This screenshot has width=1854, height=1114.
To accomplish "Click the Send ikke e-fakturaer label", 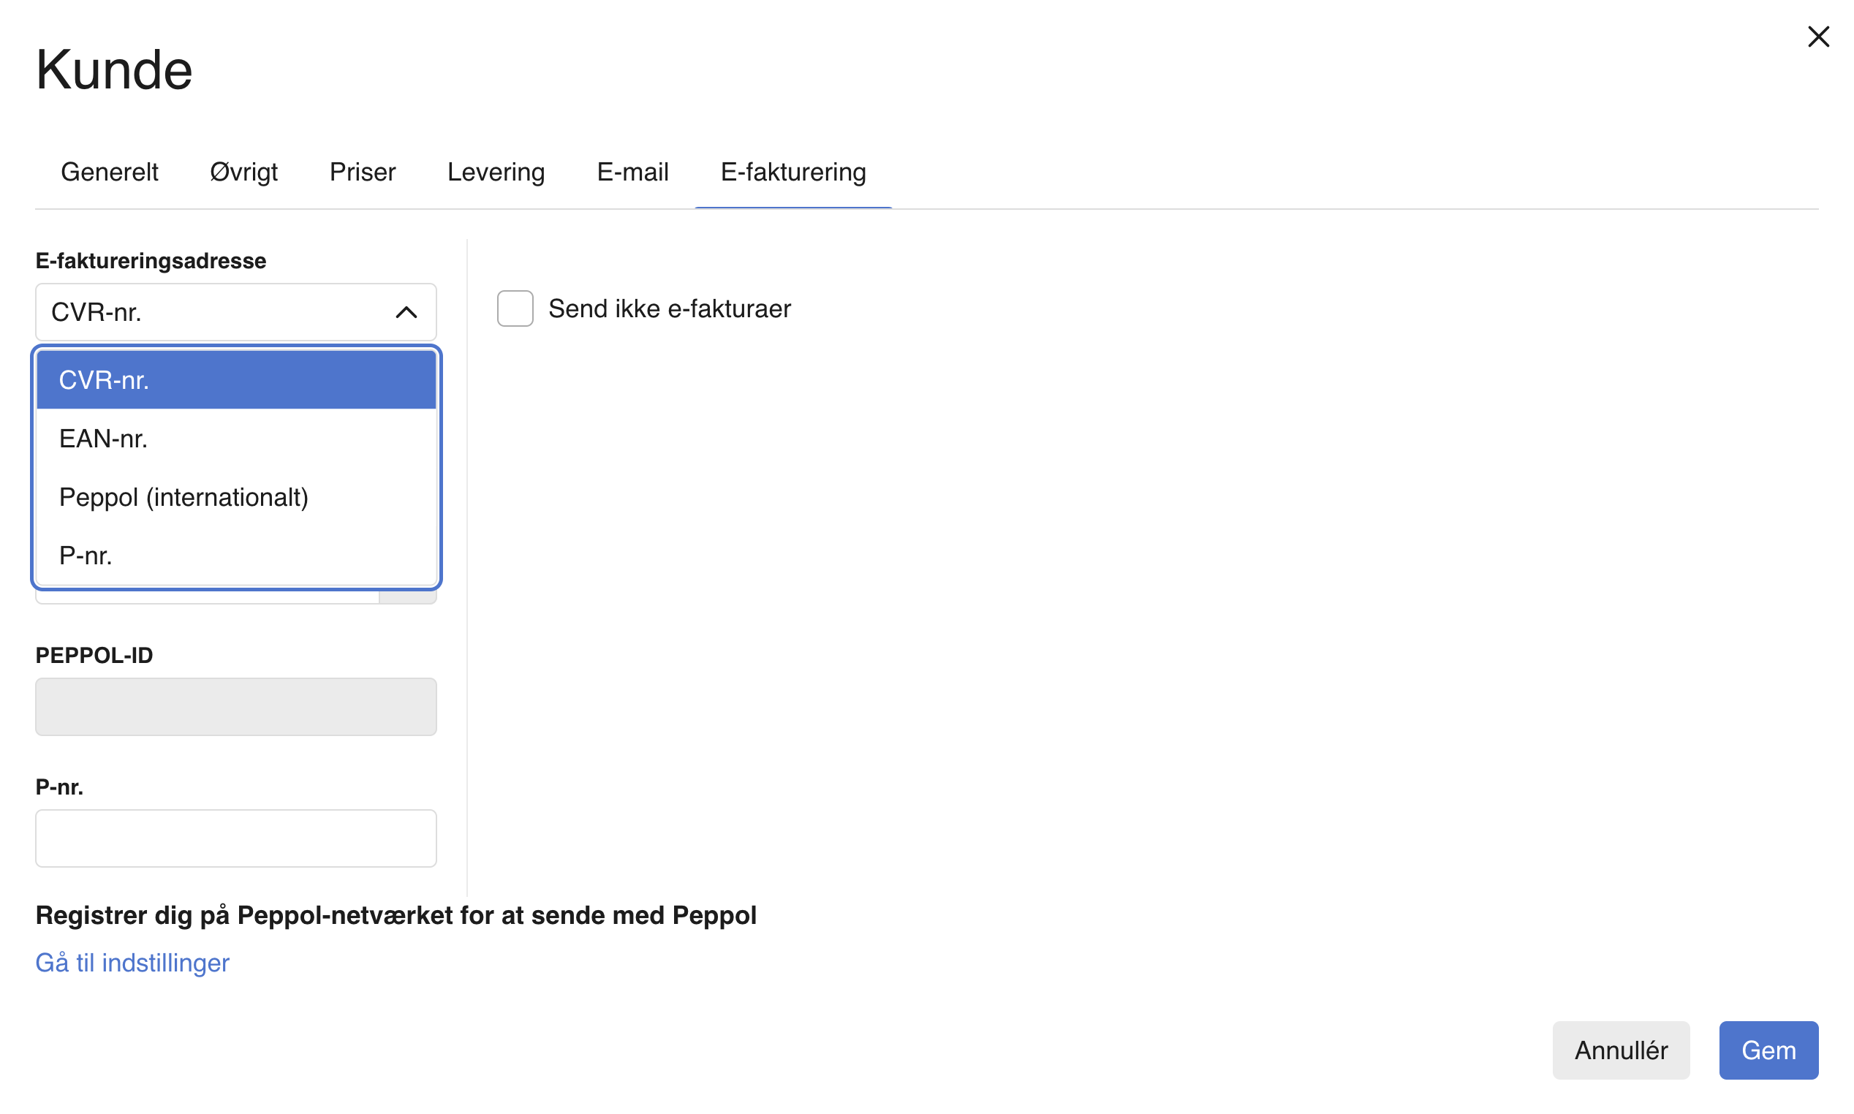I will tap(669, 308).
